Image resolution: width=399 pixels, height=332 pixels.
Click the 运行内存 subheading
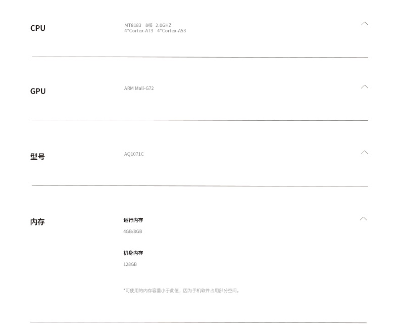pos(133,220)
